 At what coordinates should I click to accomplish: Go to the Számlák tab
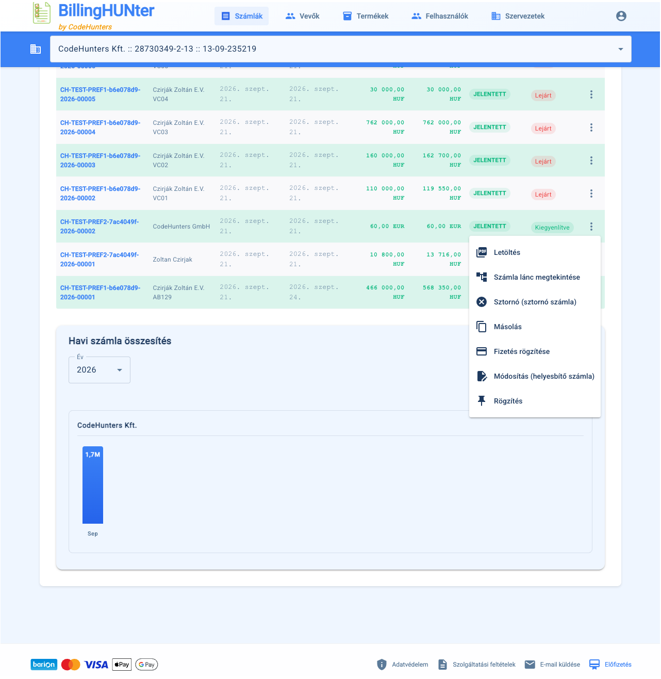[x=241, y=16]
